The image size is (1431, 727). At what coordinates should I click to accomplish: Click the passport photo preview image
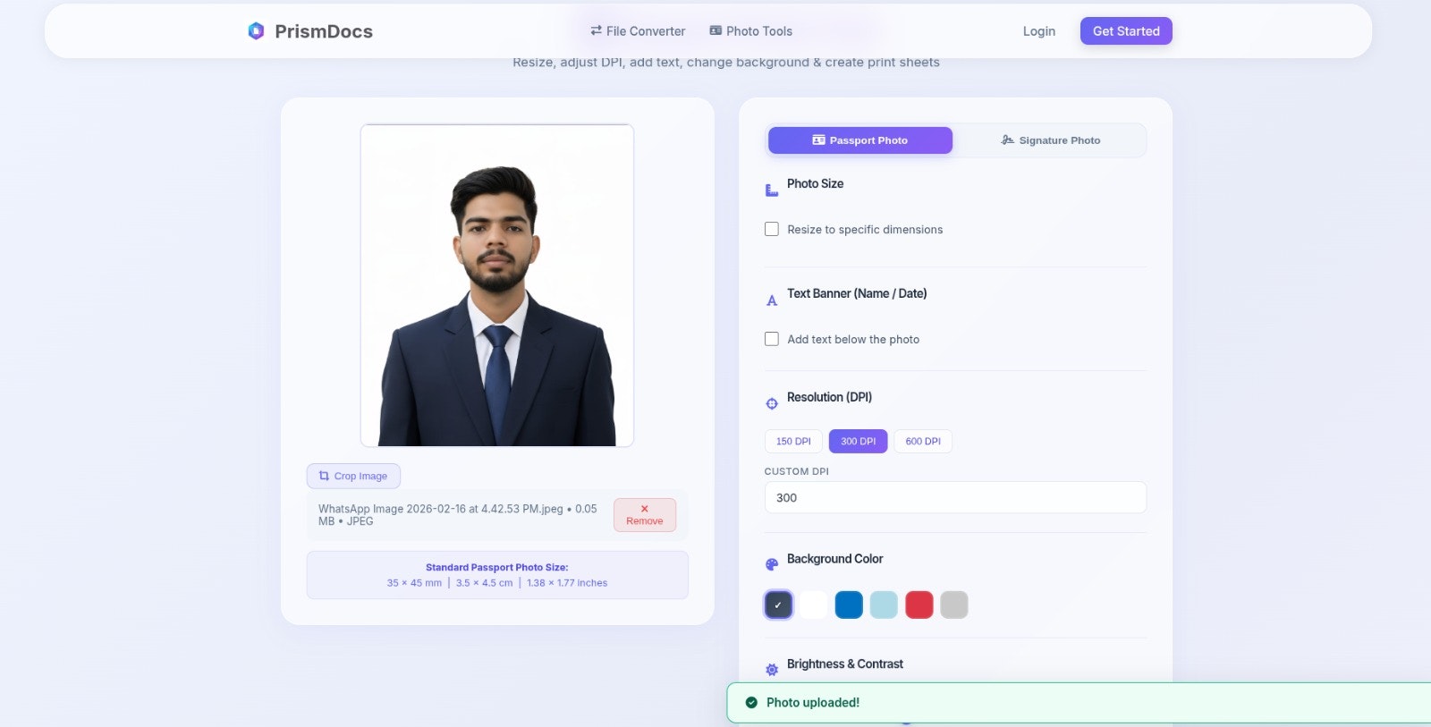tap(497, 285)
